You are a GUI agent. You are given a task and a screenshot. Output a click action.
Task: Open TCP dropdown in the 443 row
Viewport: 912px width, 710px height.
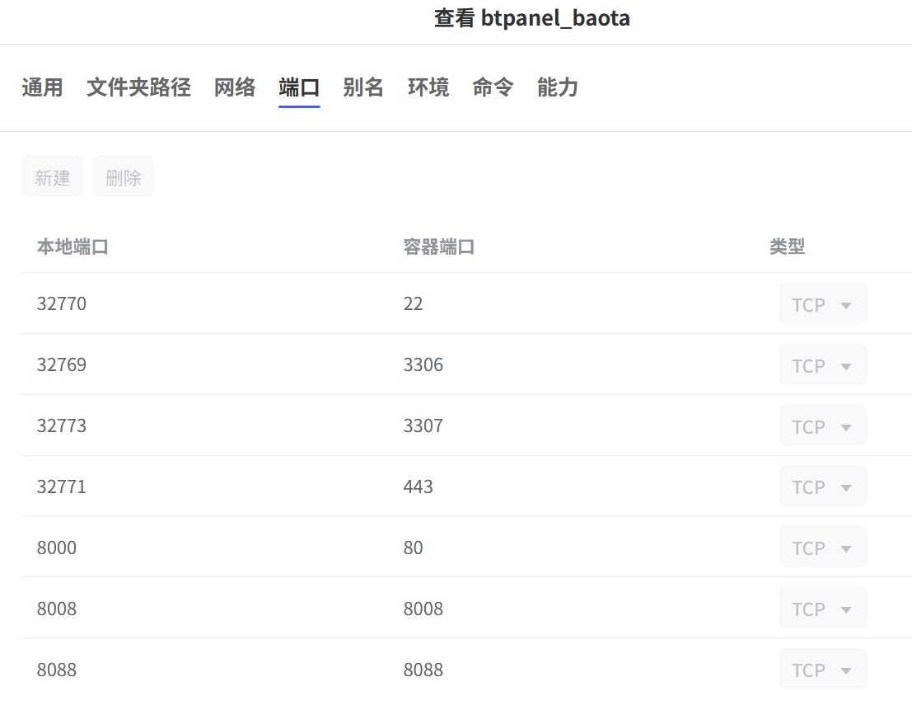(x=822, y=487)
